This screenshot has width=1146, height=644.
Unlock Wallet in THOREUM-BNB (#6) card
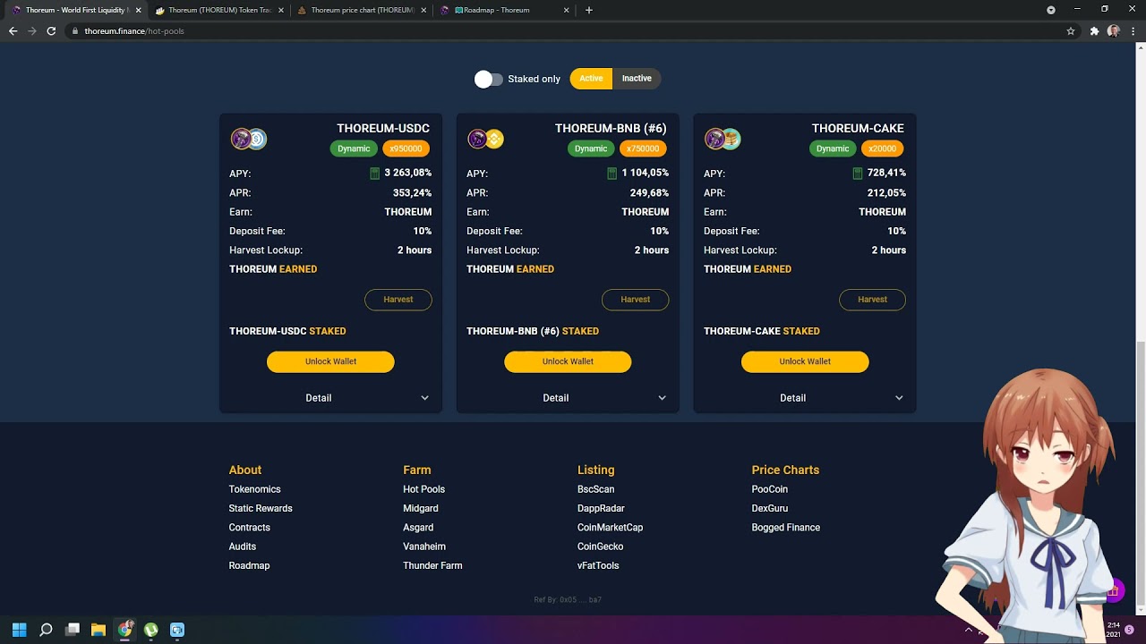568,361
